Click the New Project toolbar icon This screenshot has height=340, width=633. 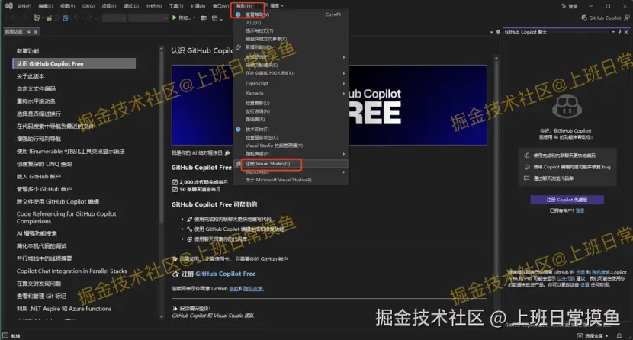pos(37,18)
